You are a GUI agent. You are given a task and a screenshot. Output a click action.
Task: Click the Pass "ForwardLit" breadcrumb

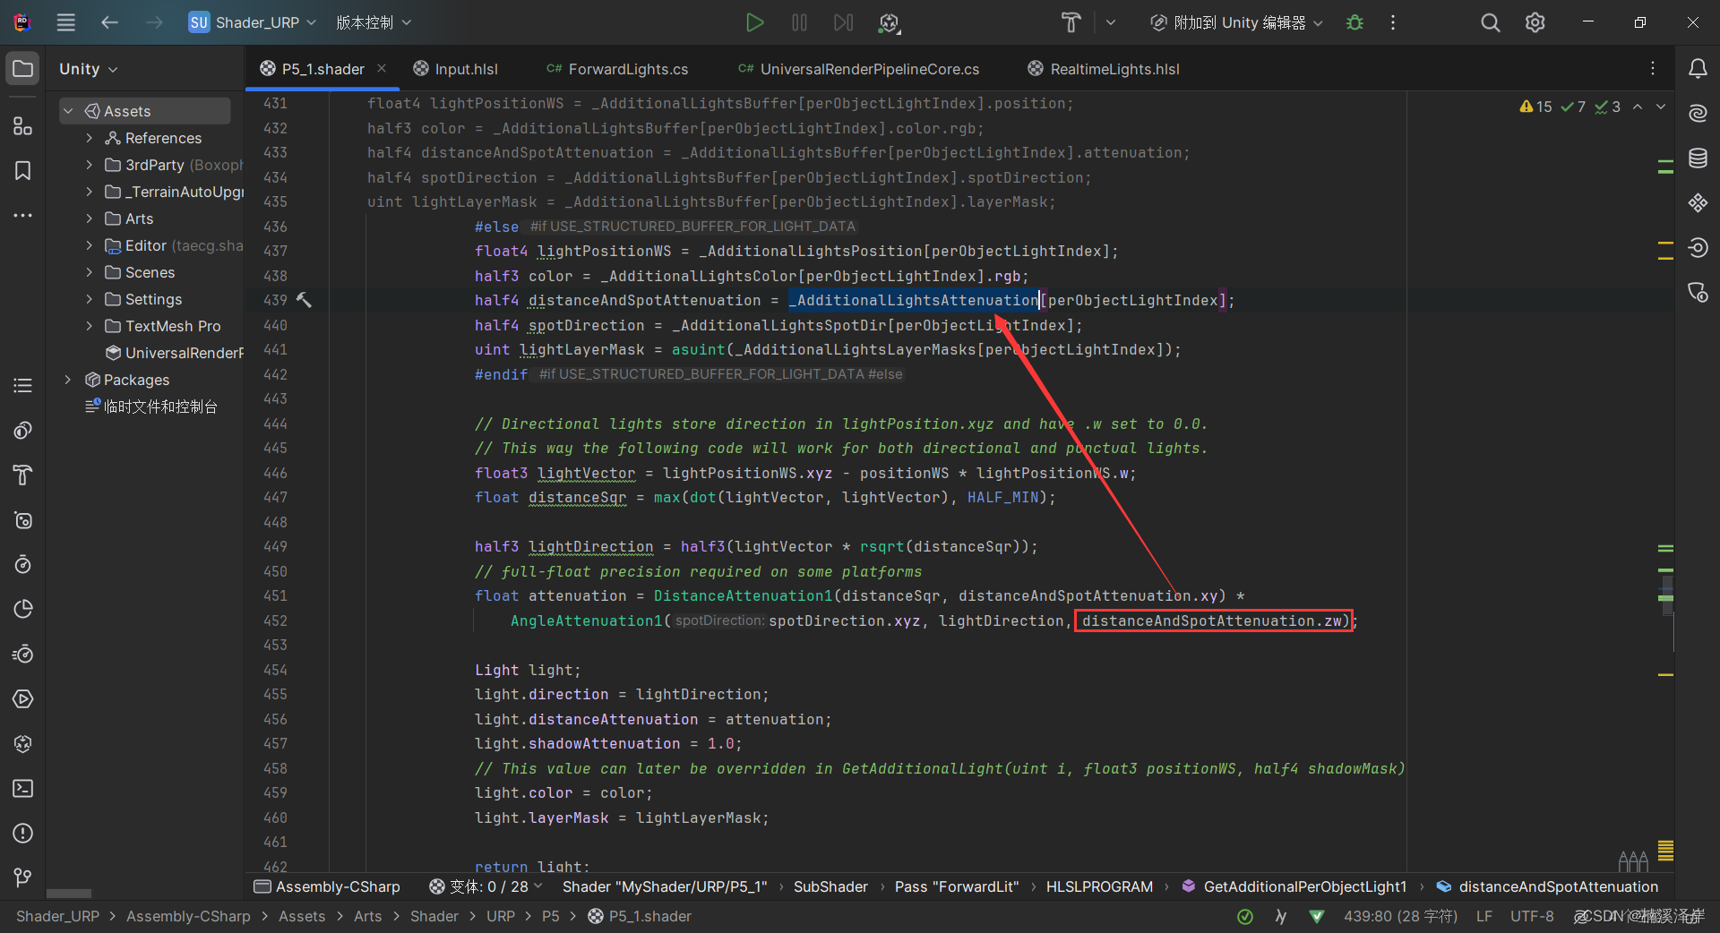click(x=956, y=886)
